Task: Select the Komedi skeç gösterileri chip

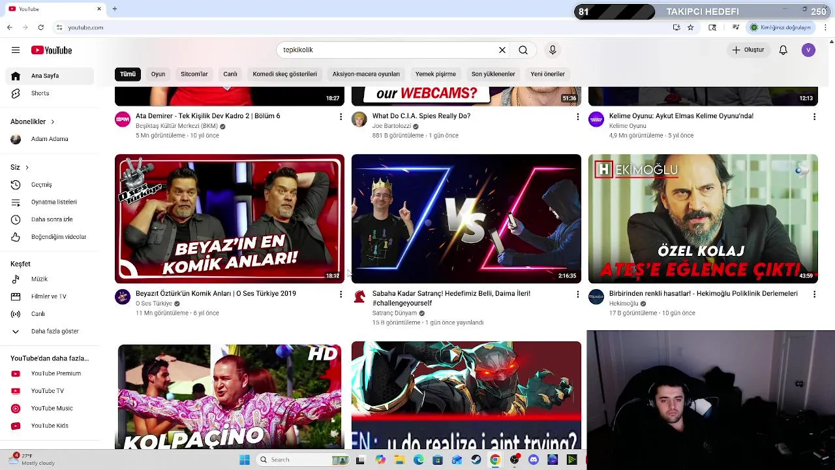Action: pyautogui.click(x=285, y=74)
